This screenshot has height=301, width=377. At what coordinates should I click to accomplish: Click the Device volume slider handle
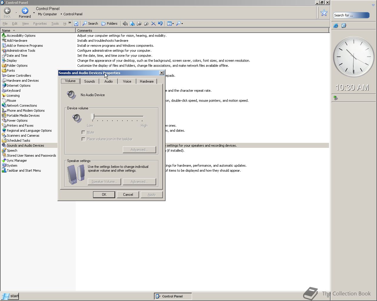click(92, 117)
